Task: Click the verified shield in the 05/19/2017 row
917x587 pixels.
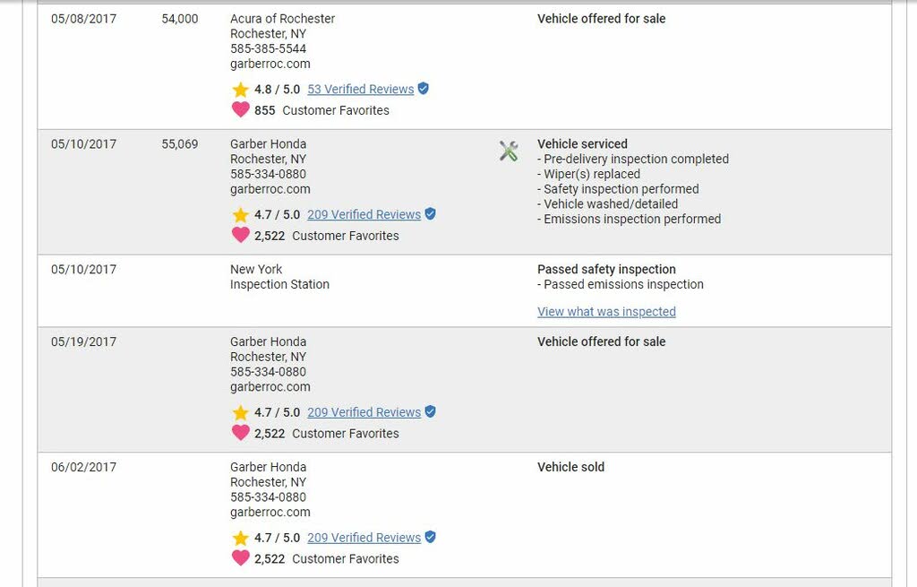Action: [431, 411]
